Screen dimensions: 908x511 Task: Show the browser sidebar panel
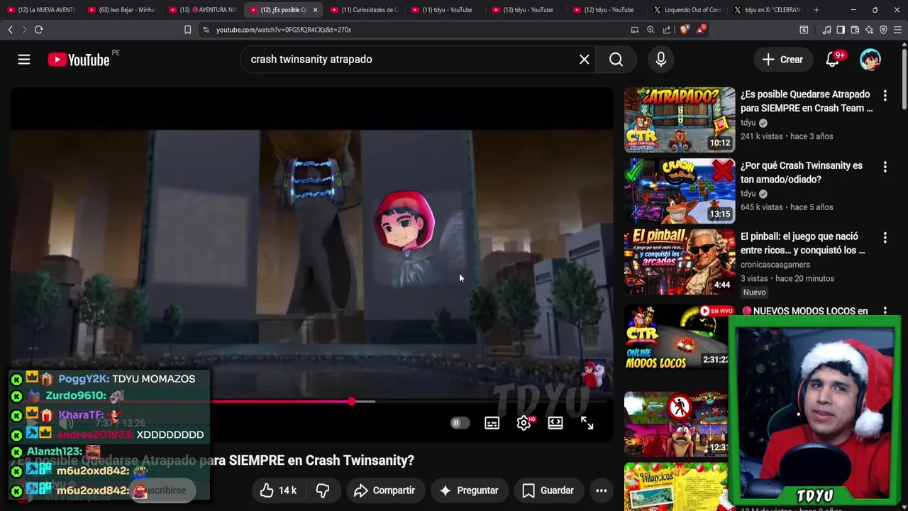tap(841, 30)
